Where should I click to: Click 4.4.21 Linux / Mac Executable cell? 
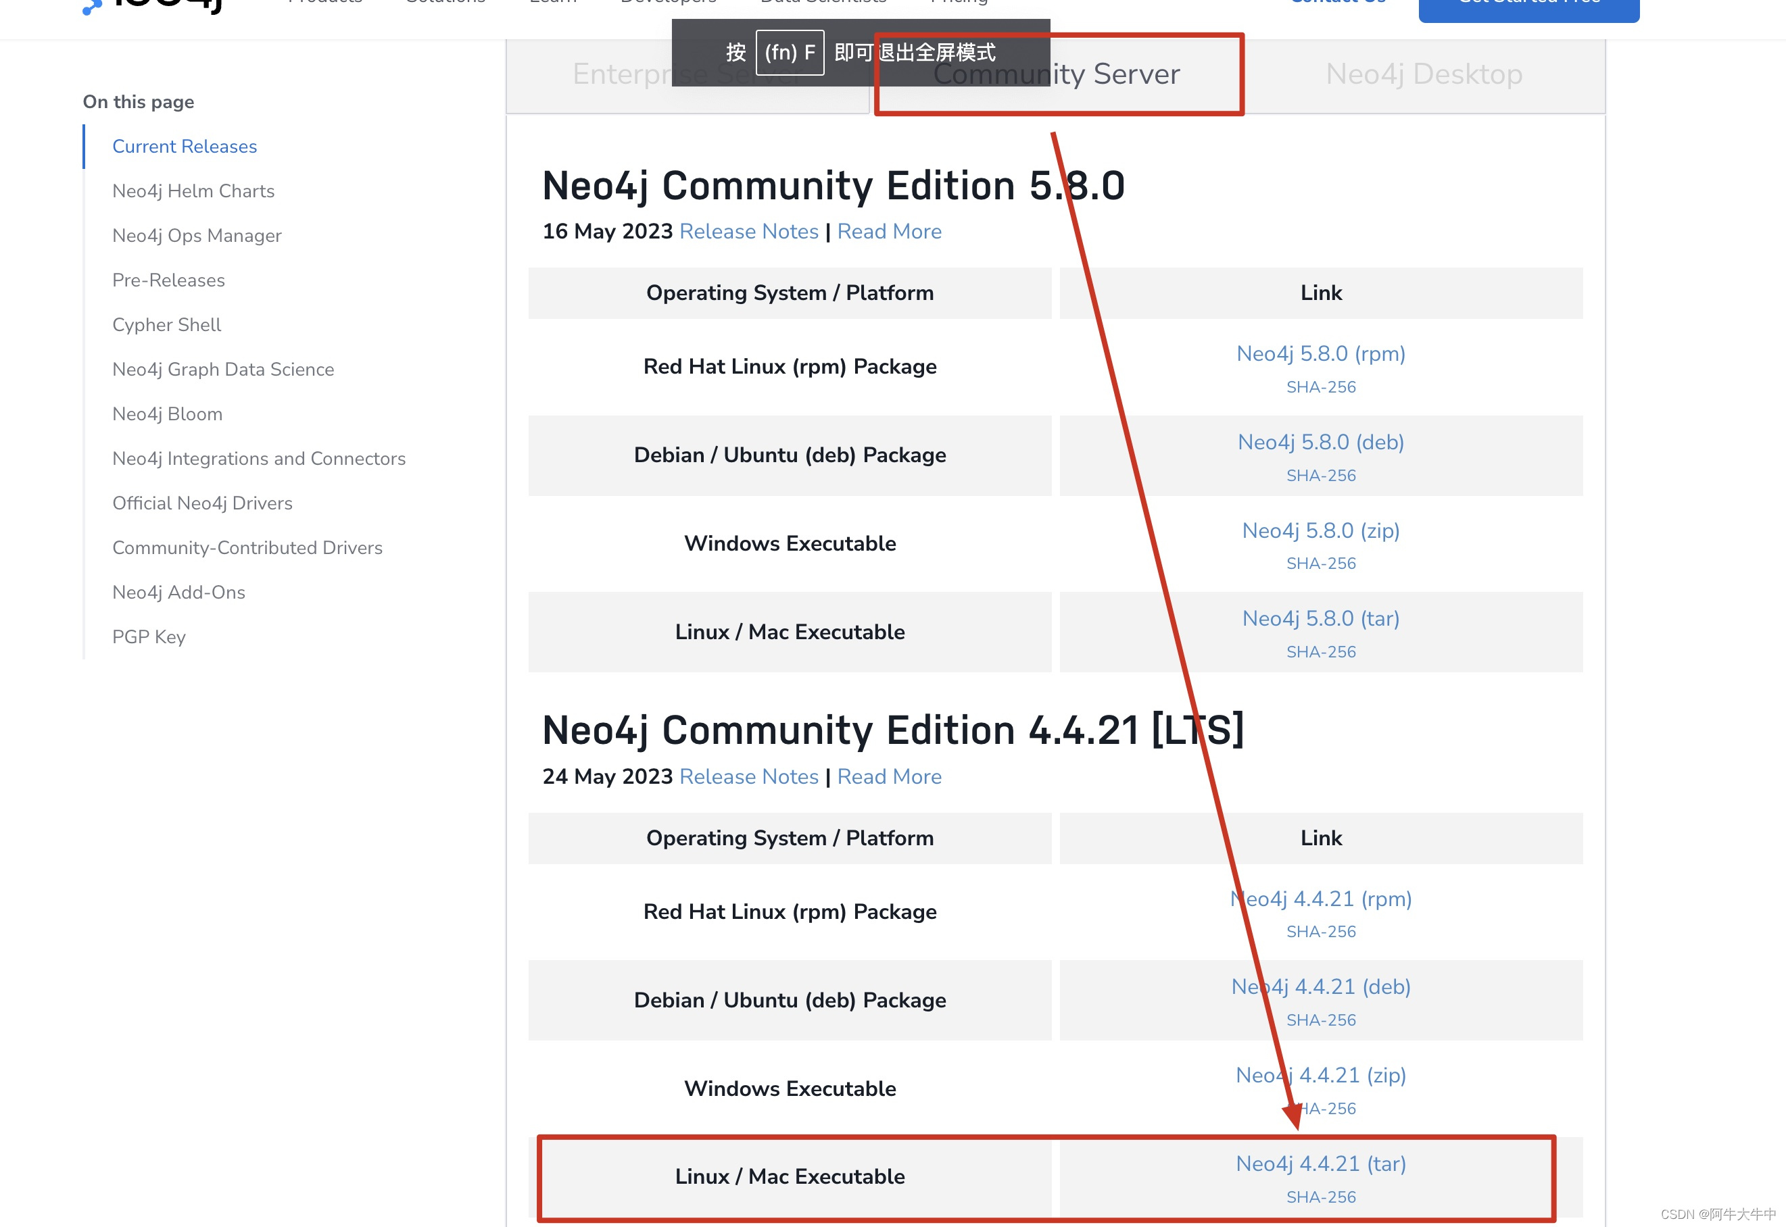790,1177
